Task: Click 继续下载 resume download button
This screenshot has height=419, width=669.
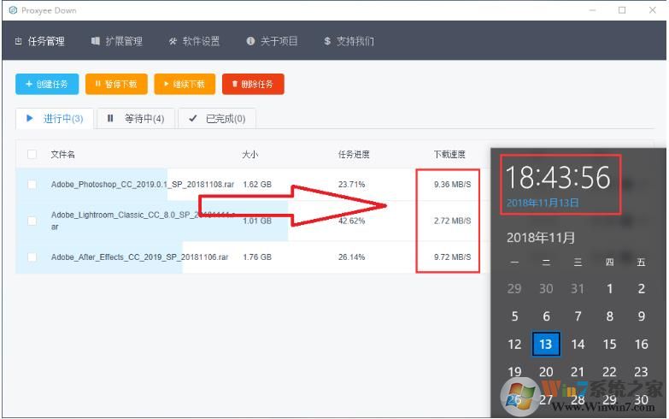Action: click(x=185, y=84)
